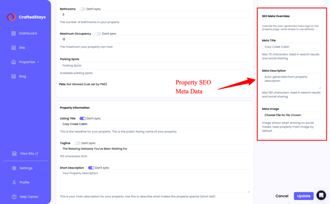This screenshot has height=204, width=330.
Task: Toggle Bathrooms Don't sync switch
Action: point(82,9)
